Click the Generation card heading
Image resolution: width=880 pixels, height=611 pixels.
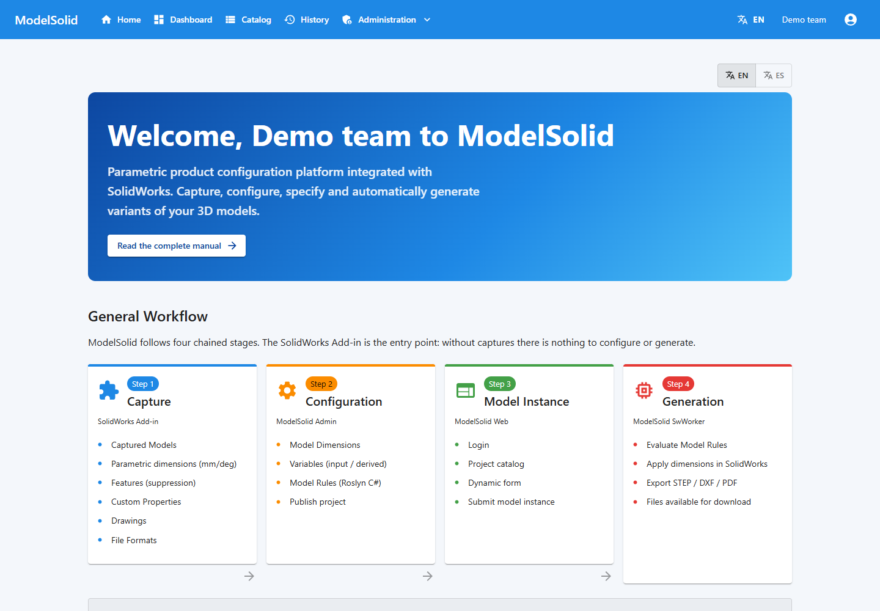[x=693, y=401]
